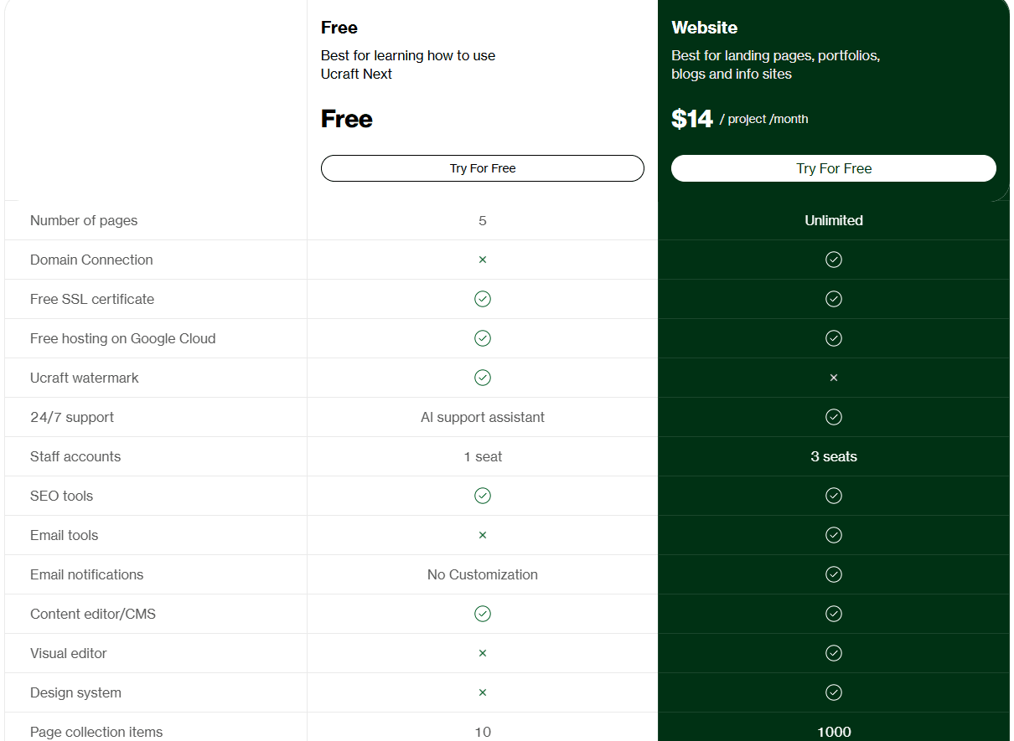1014x741 pixels.
Task: Click the Email tools cross in Free column
Action: click(x=483, y=535)
